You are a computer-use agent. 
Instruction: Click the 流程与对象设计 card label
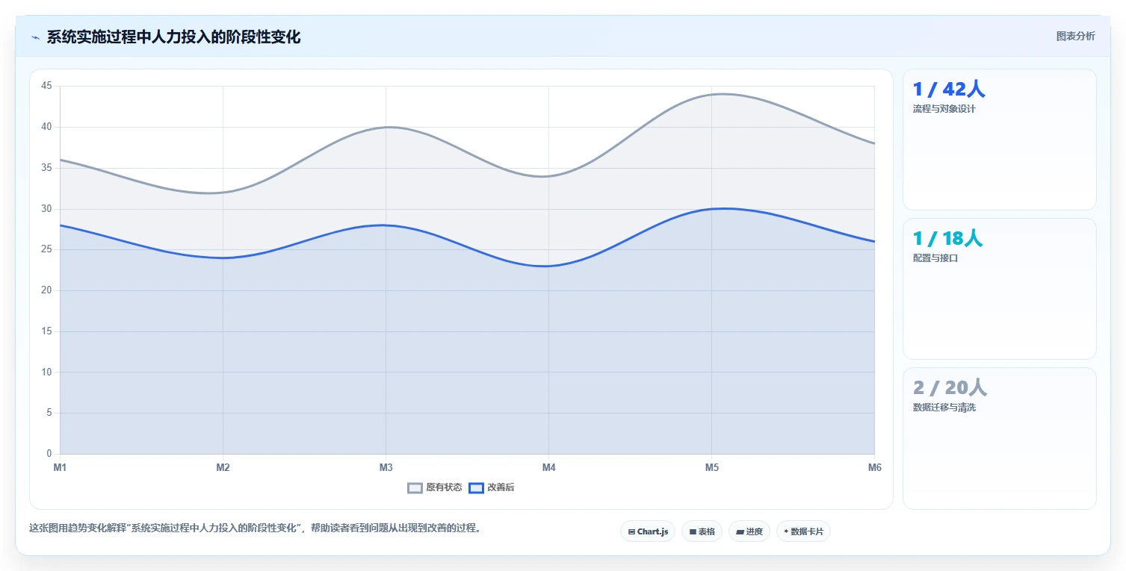click(x=944, y=109)
